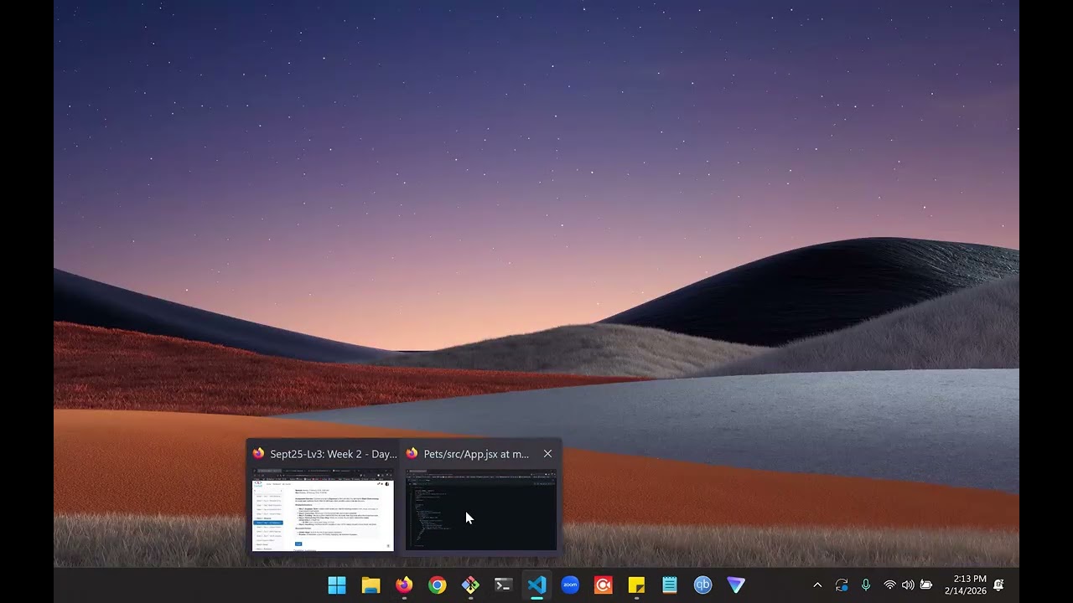Launch qBittorrent from the taskbar
This screenshot has height=603, width=1073.
[x=702, y=585]
